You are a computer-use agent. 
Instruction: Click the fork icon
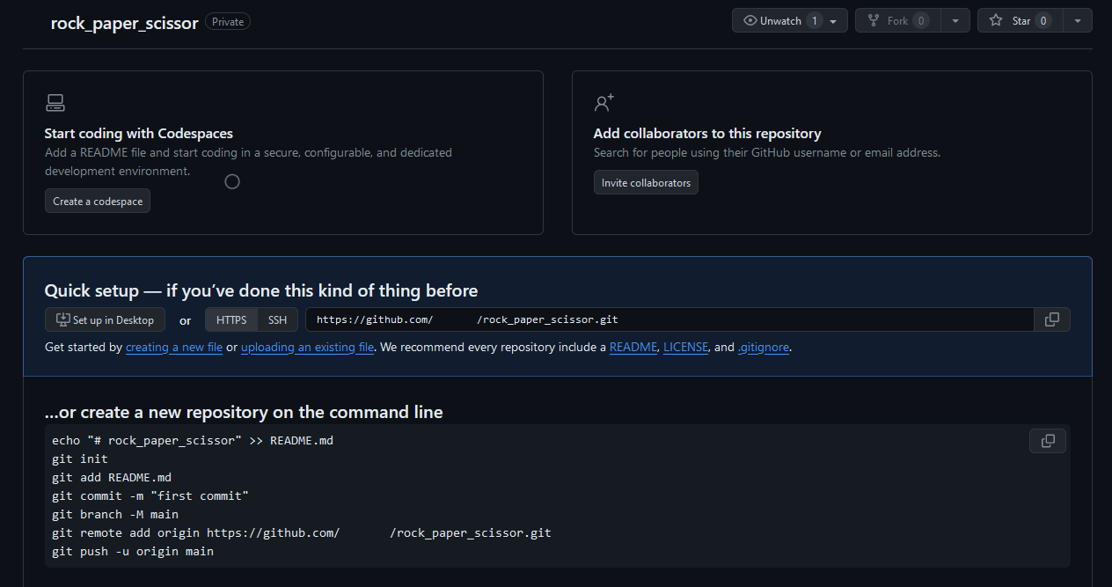[x=874, y=20]
